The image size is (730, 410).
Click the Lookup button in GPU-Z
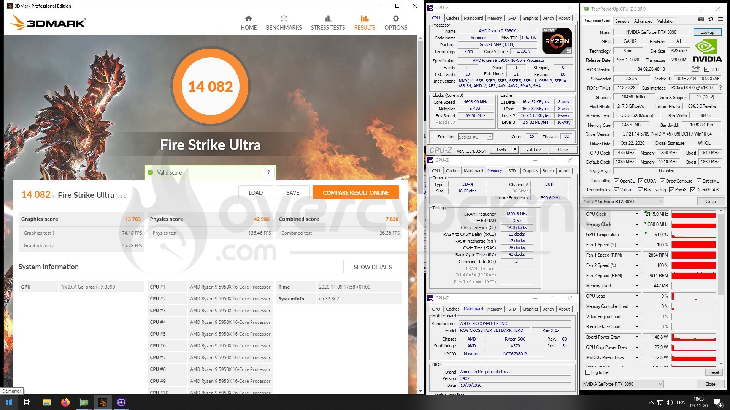(707, 32)
